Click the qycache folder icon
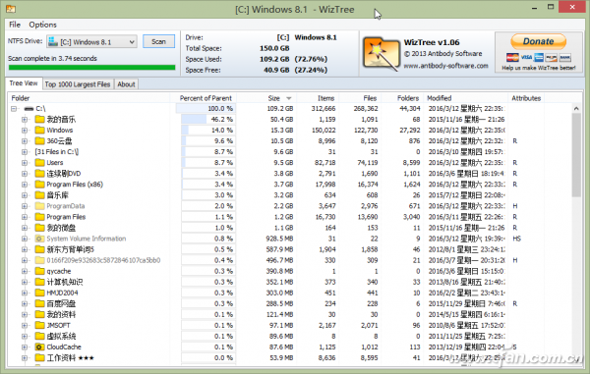The image size is (590, 374). (x=39, y=271)
